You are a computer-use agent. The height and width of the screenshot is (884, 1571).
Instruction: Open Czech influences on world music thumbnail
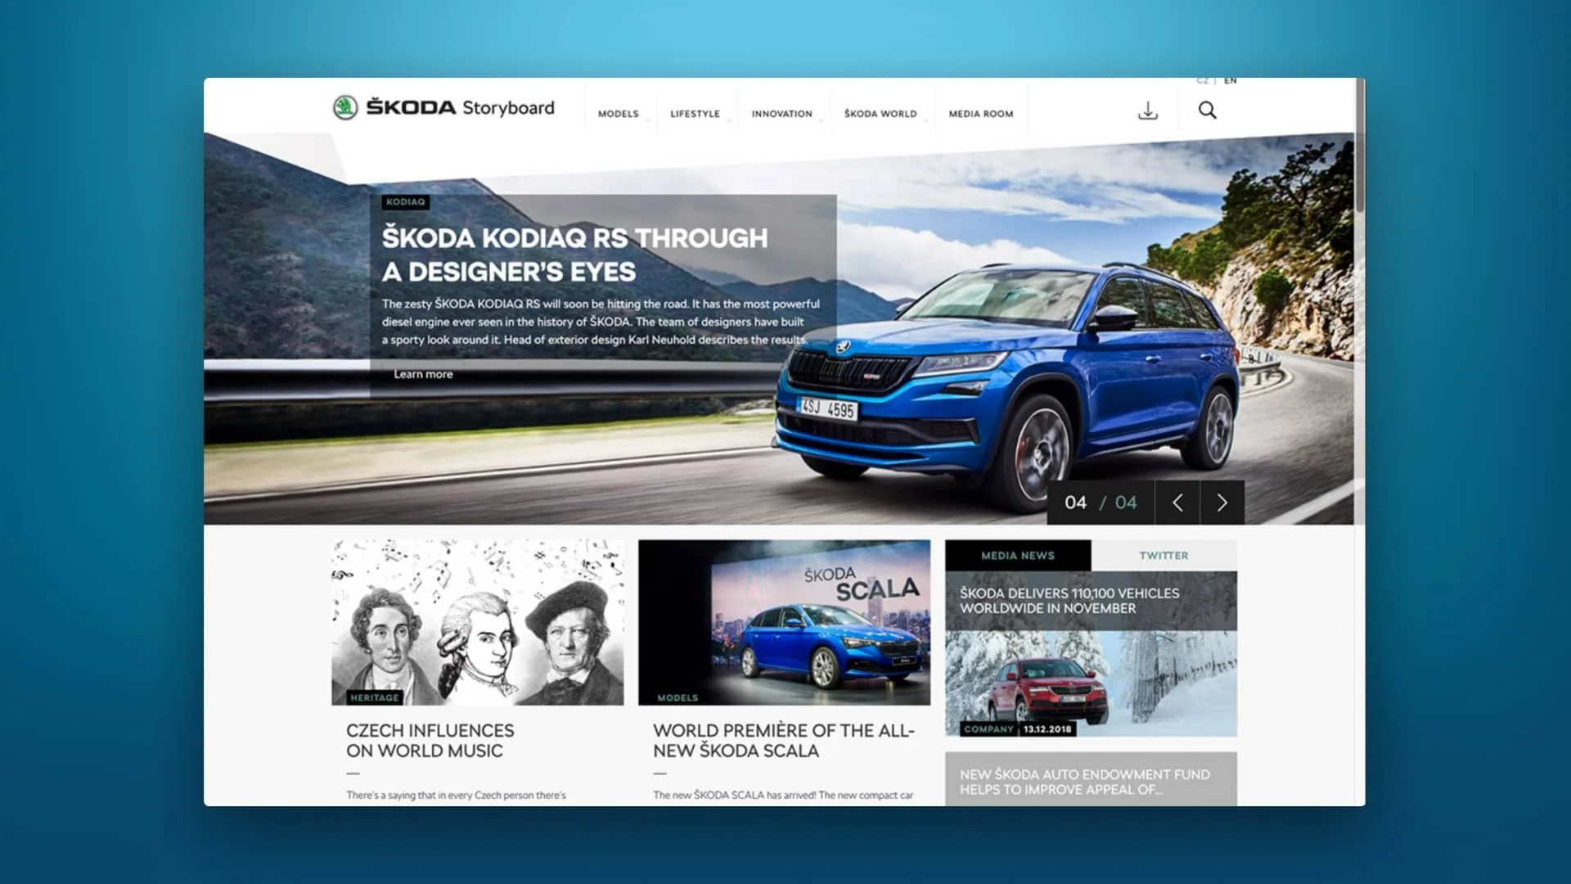(x=478, y=622)
